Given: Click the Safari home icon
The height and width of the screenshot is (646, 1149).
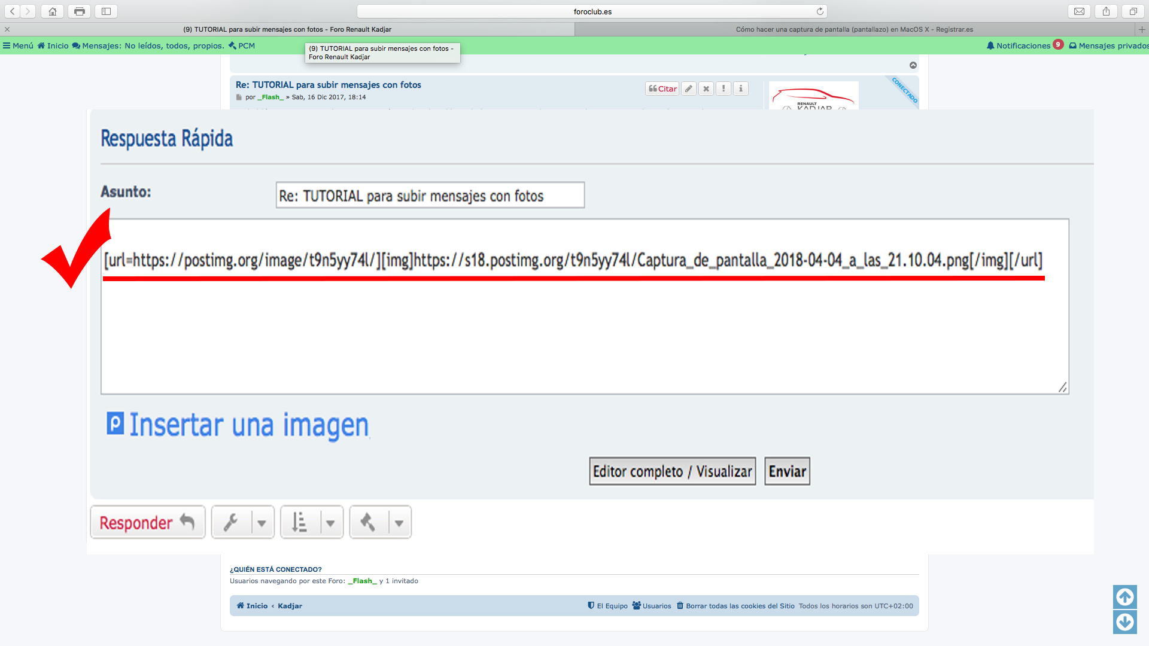Looking at the screenshot, I should (53, 11).
